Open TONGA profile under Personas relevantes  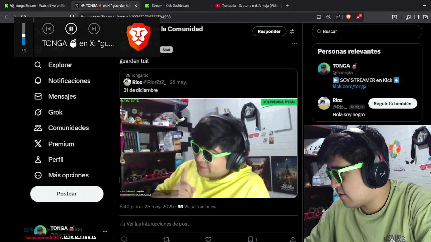(344, 66)
